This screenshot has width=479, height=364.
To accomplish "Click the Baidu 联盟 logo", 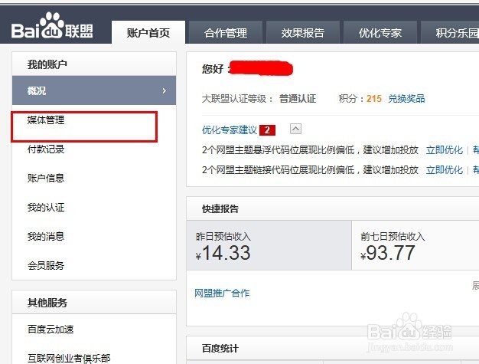I will click(52, 26).
